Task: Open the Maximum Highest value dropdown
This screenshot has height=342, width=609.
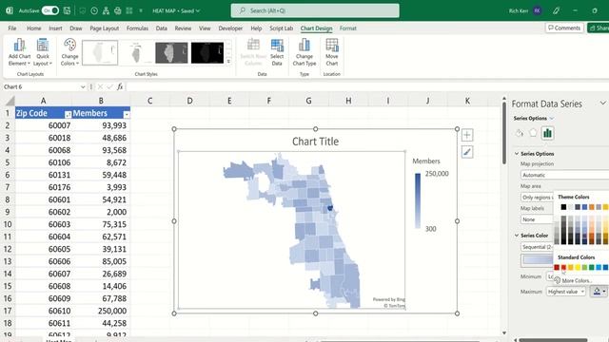Action: tap(566, 292)
